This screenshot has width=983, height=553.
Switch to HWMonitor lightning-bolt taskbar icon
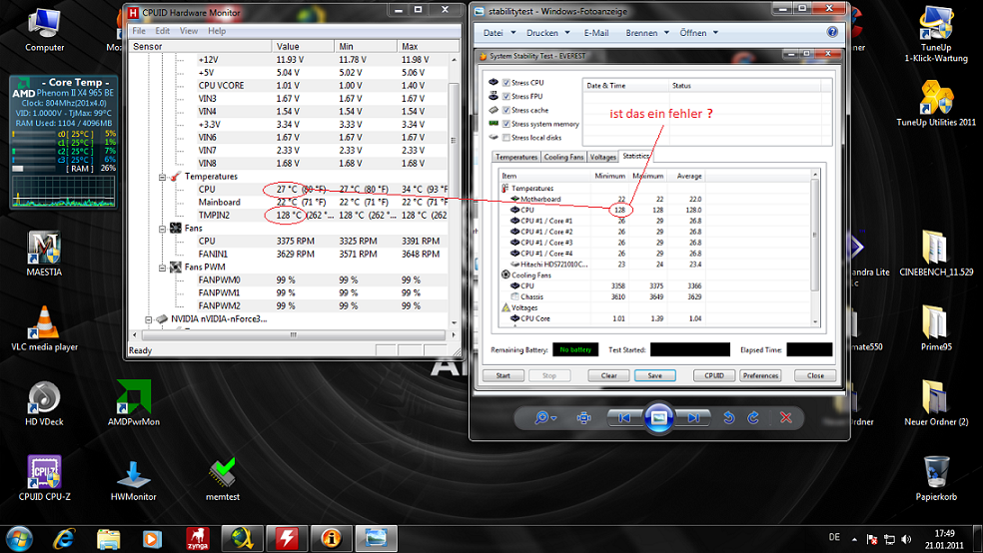pos(287,539)
